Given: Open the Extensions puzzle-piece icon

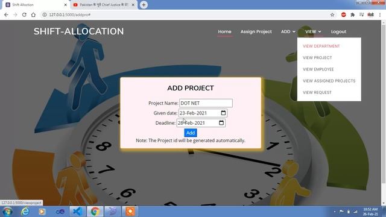Looking at the screenshot, I should (x=352, y=14).
